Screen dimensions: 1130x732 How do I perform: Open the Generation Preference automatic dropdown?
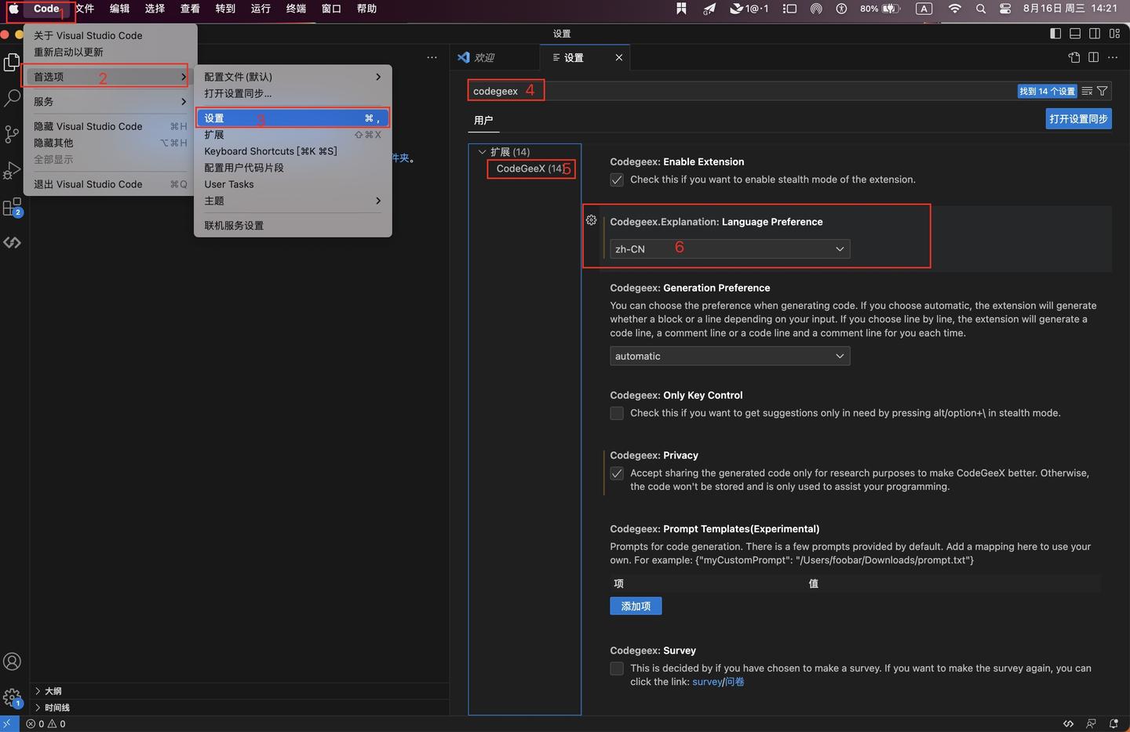pyautogui.click(x=728, y=356)
